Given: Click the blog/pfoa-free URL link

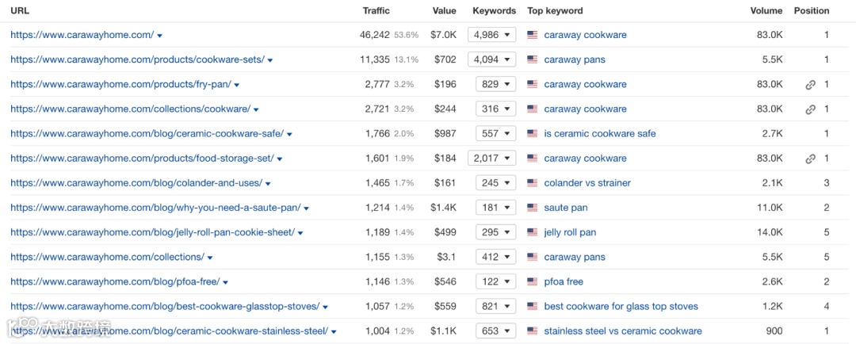Looking at the screenshot, I should point(115,281).
